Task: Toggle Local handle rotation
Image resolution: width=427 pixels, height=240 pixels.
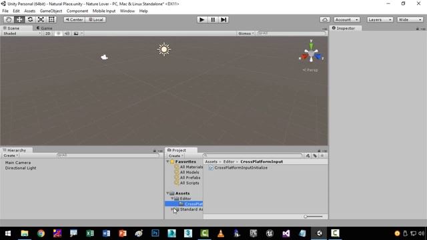Action: pyautogui.click(x=95, y=19)
